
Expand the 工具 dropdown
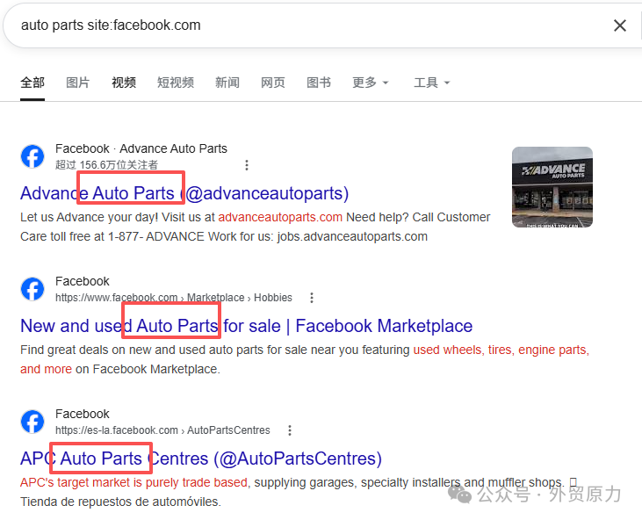coord(431,83)
